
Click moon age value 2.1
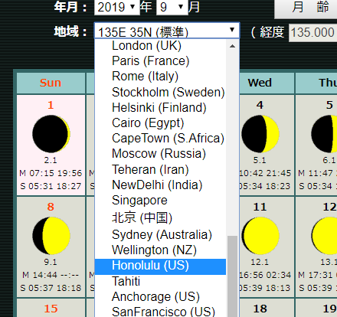pos(51,160)
